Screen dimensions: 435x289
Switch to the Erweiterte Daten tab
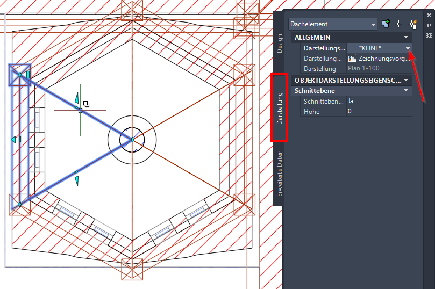click(280, 174)
